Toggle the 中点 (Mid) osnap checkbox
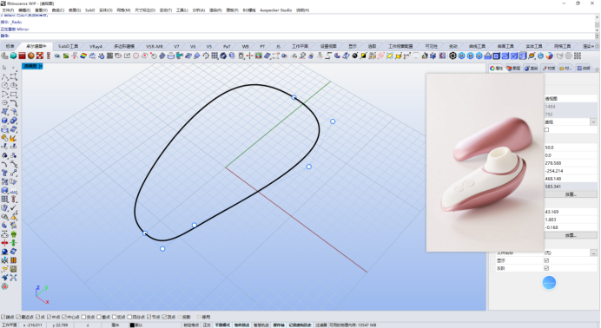The height and width of the screenshot is (328, 601). (49, 317)
